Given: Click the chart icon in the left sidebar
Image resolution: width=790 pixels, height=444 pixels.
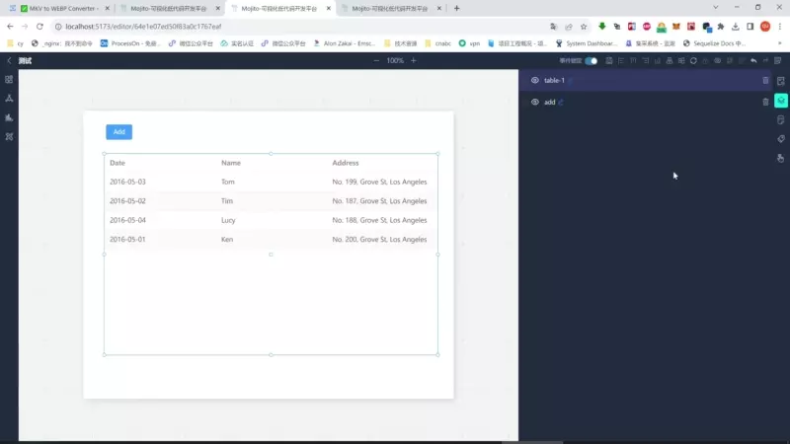Looking at the screenshot, I should pyautogui.click(x=9, y=117).
